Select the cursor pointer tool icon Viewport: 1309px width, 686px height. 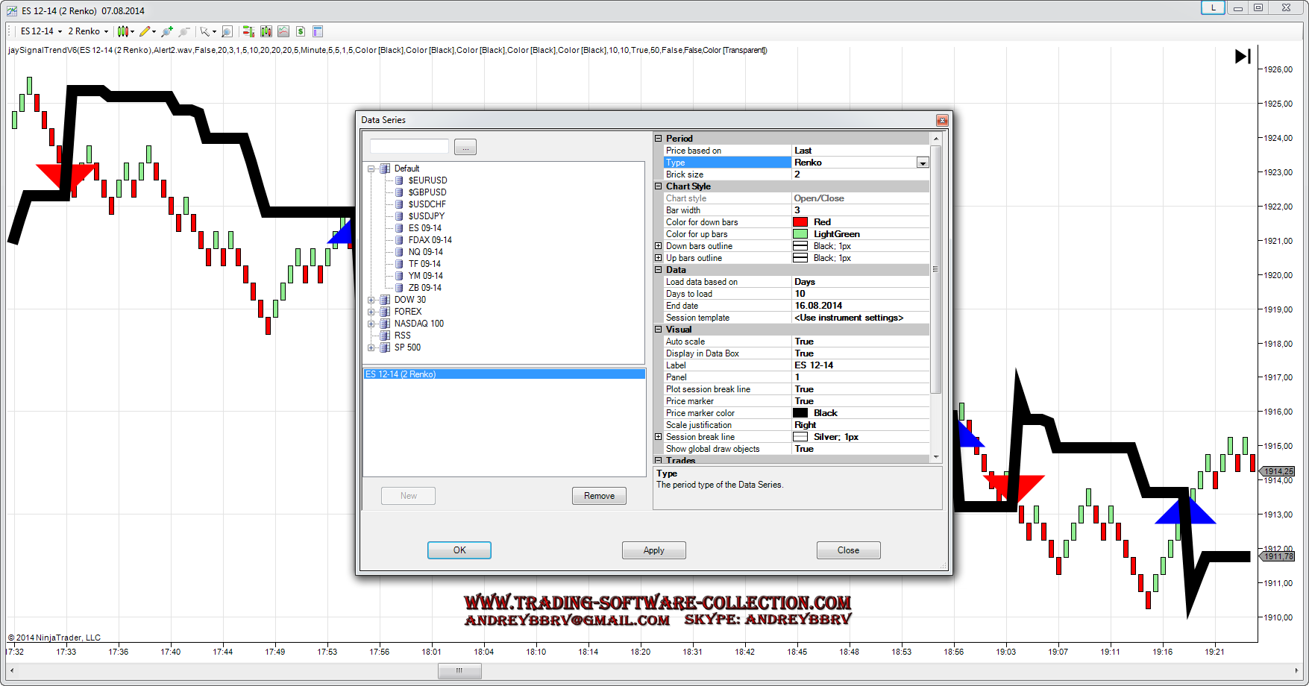pyautogui.click(x=204, y=31)
